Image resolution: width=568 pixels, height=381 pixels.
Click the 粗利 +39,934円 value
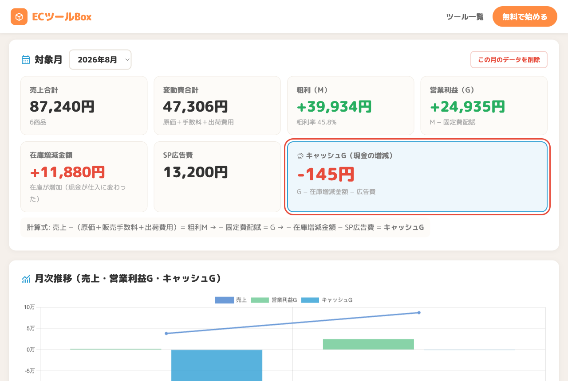coord(334,107)
